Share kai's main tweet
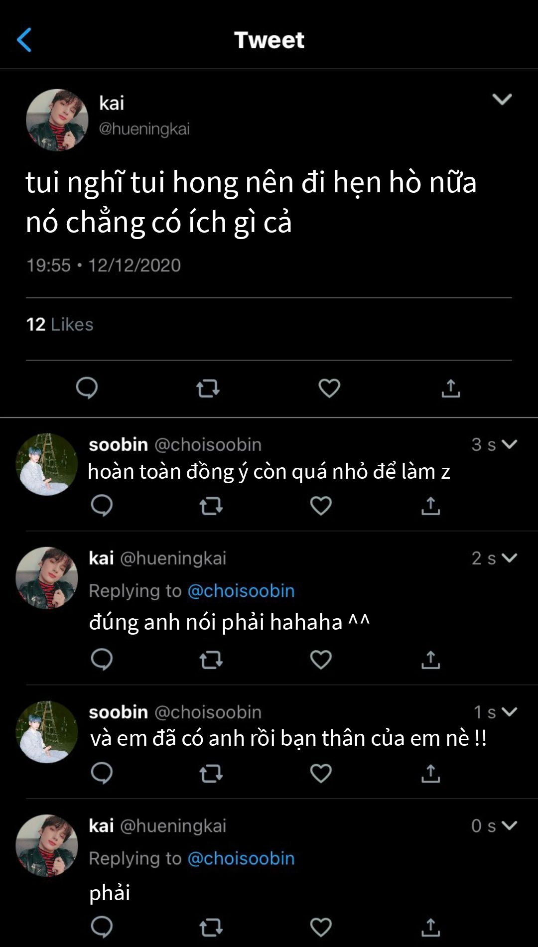This screenshot has height=947, width=538. (x=451, y=388)
